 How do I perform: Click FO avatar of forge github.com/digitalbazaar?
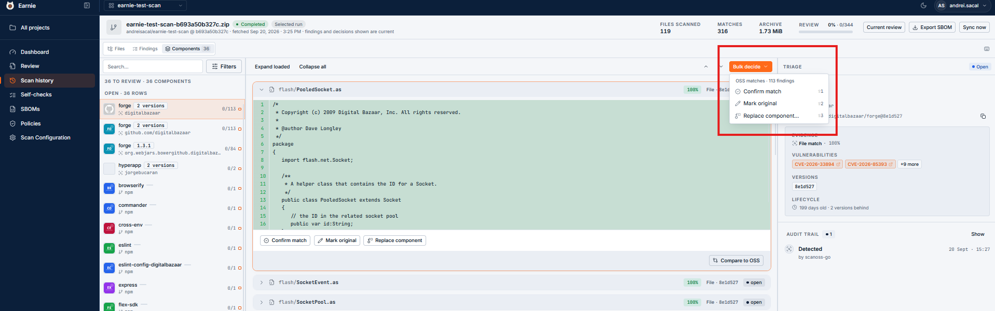(109, 129)
